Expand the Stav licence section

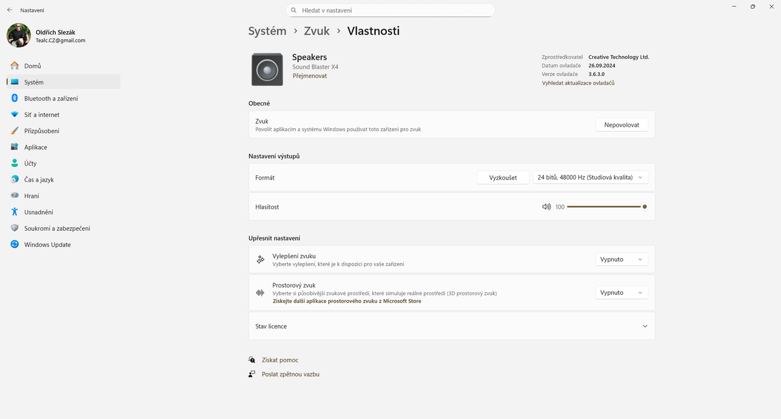[x=452, y=326]
